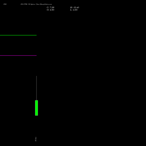Click the "CE Options Chart" title text
Screen dimensions: 146x146
pyautogui.click(x=34, y=4)
